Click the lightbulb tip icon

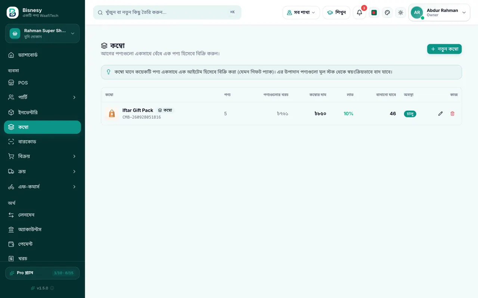coord(109,72)
